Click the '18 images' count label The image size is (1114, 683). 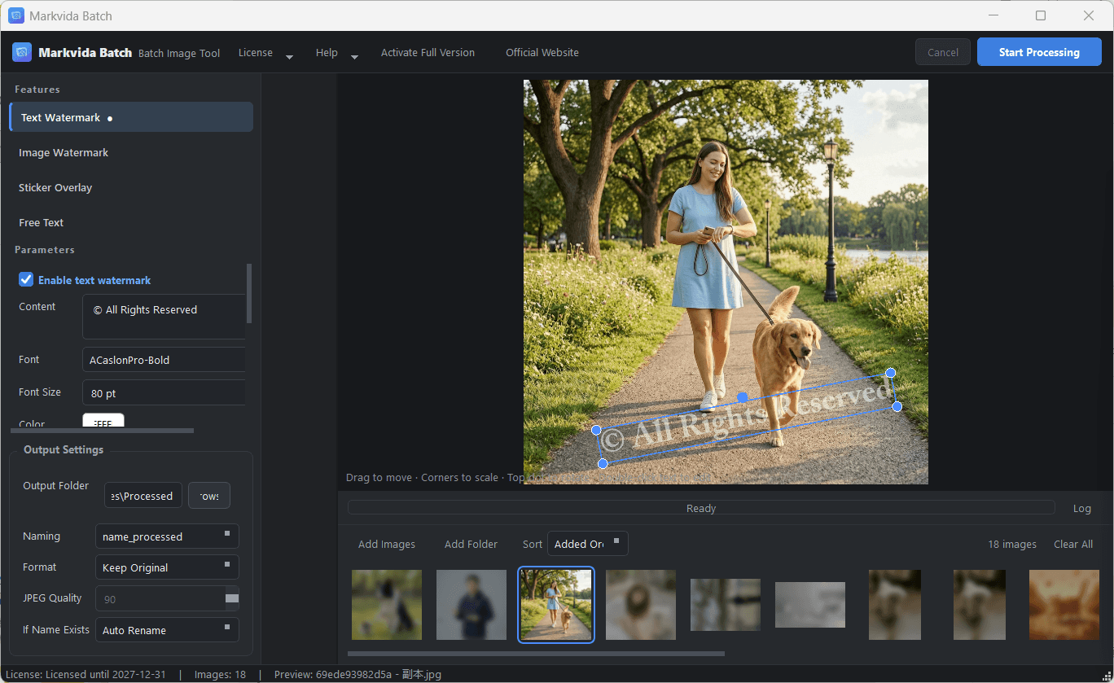1012,544
